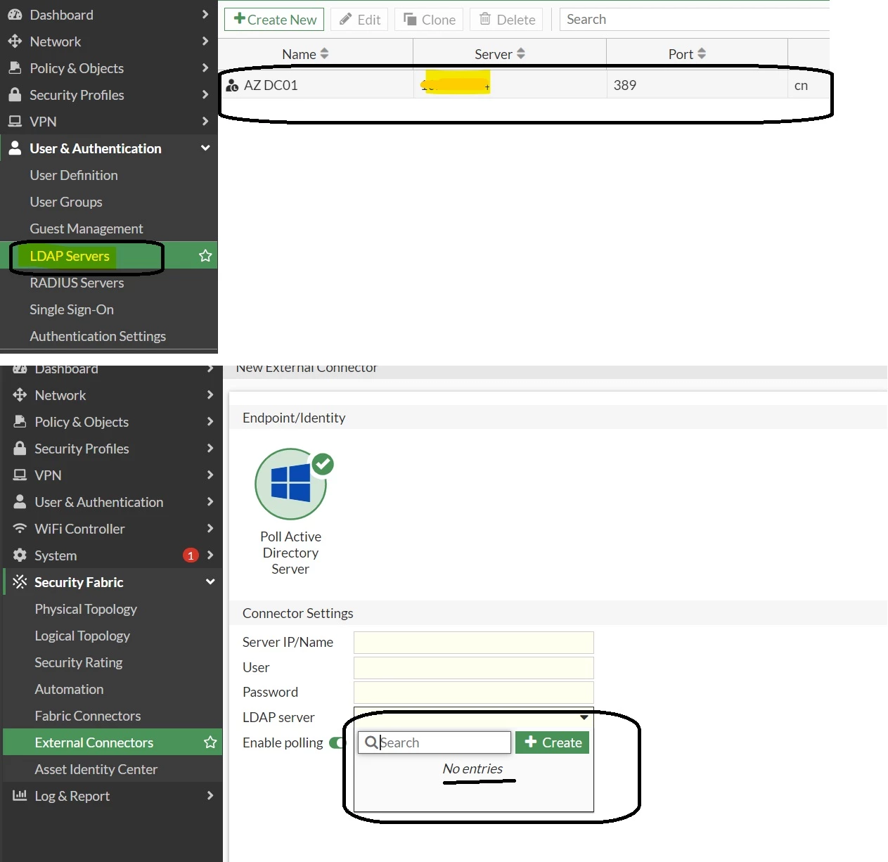Screen dimensions: 888x862
Task: Expand WiFi Controller chevron
Action: 210,529
